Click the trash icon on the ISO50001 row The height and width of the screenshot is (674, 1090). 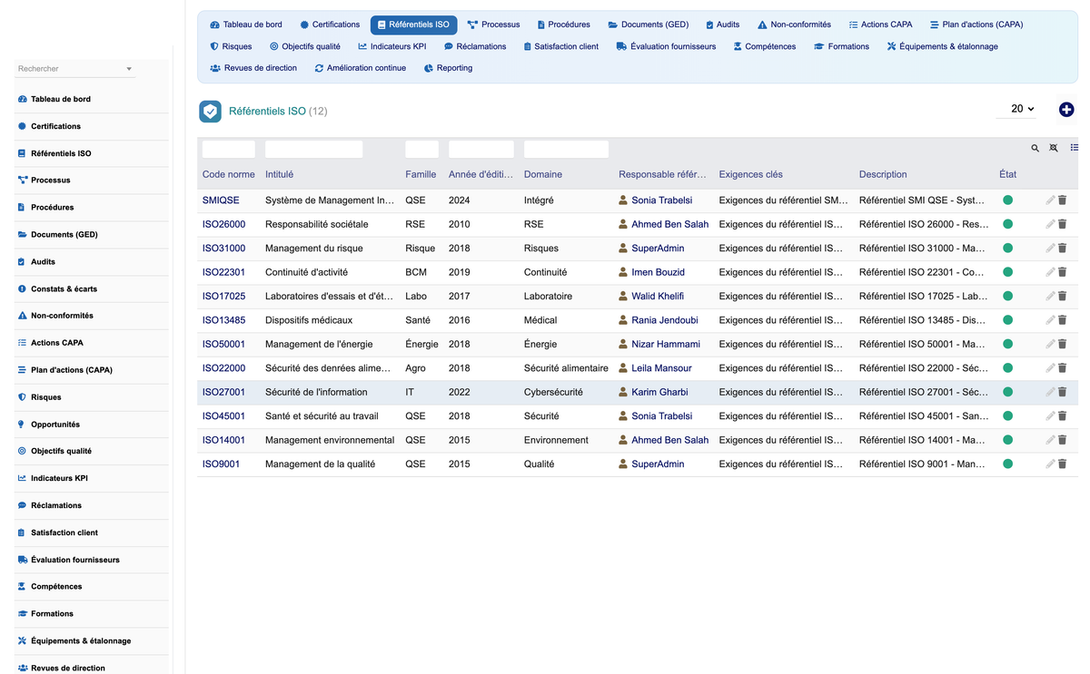[1063, 345]
